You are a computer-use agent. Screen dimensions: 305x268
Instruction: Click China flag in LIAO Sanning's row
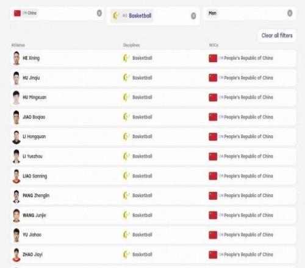[x=213, y=176]
